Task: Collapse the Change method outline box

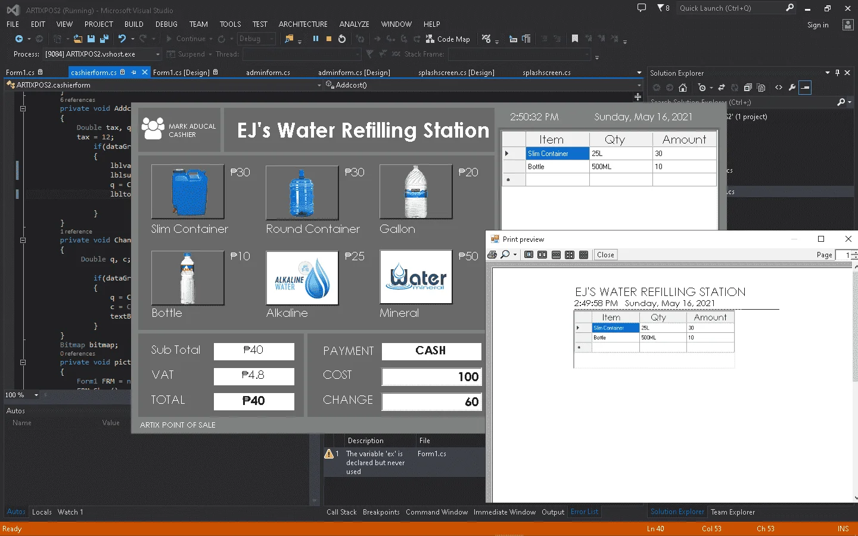Action: click(23, 241)
